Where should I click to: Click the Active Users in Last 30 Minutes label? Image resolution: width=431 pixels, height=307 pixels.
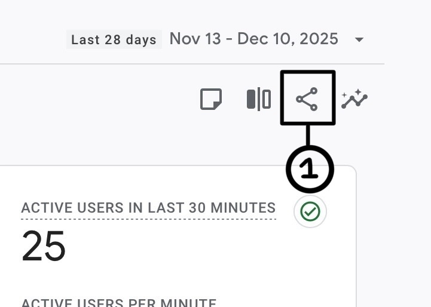pos(148,208)
